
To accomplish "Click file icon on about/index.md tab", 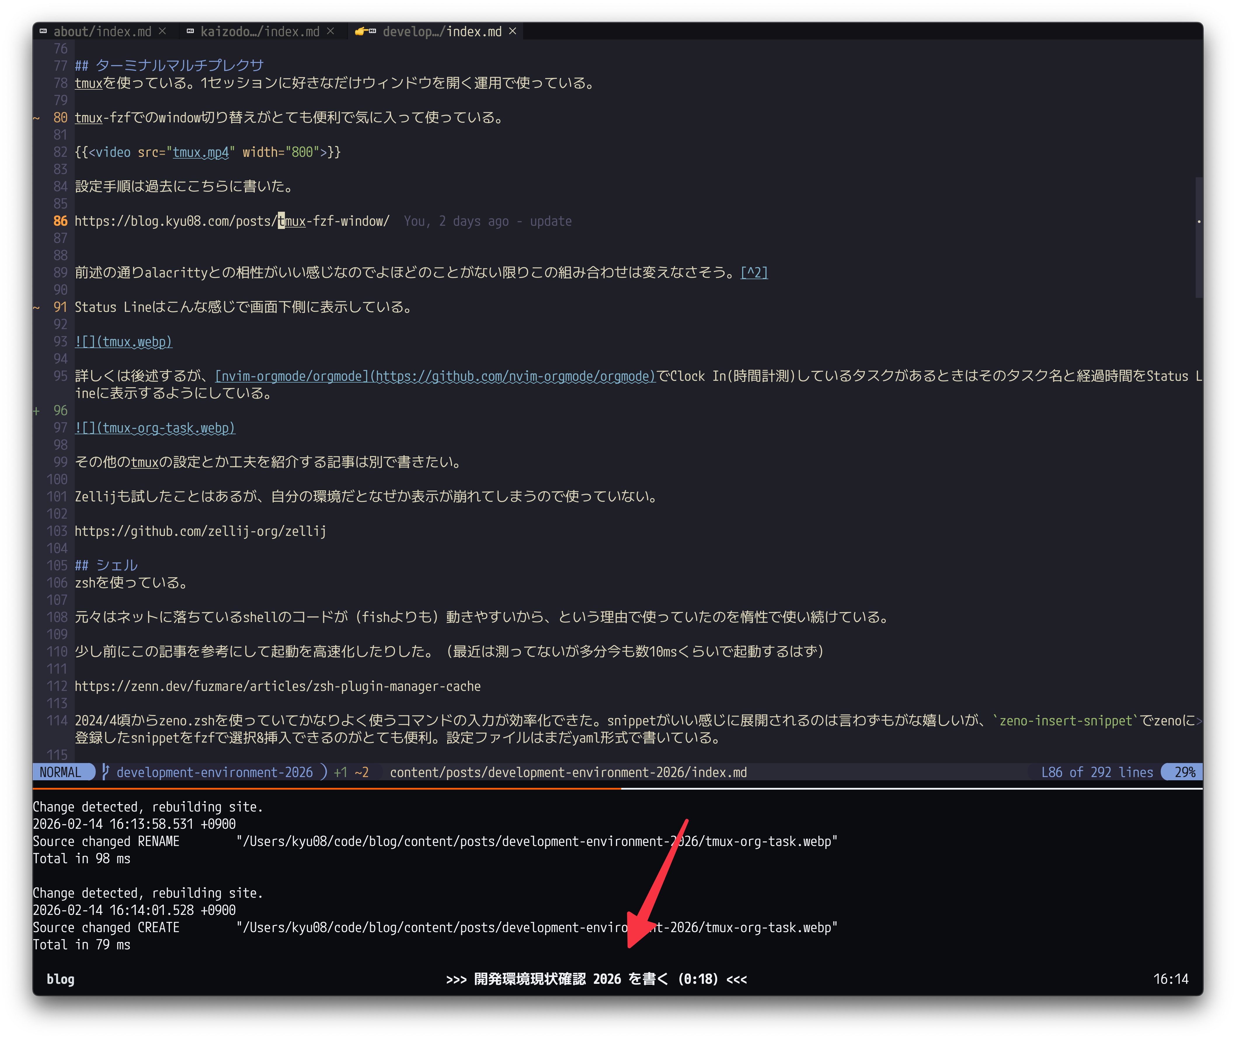I will (x=43, y=31).
